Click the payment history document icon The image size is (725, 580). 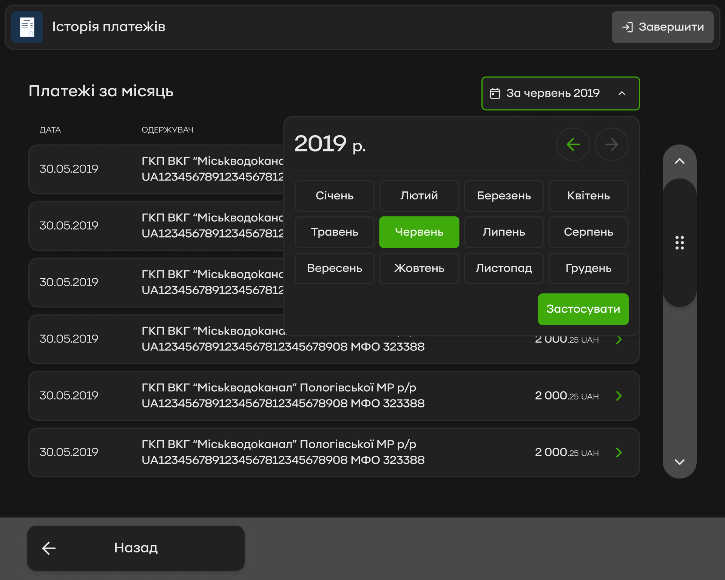(27, 27)
